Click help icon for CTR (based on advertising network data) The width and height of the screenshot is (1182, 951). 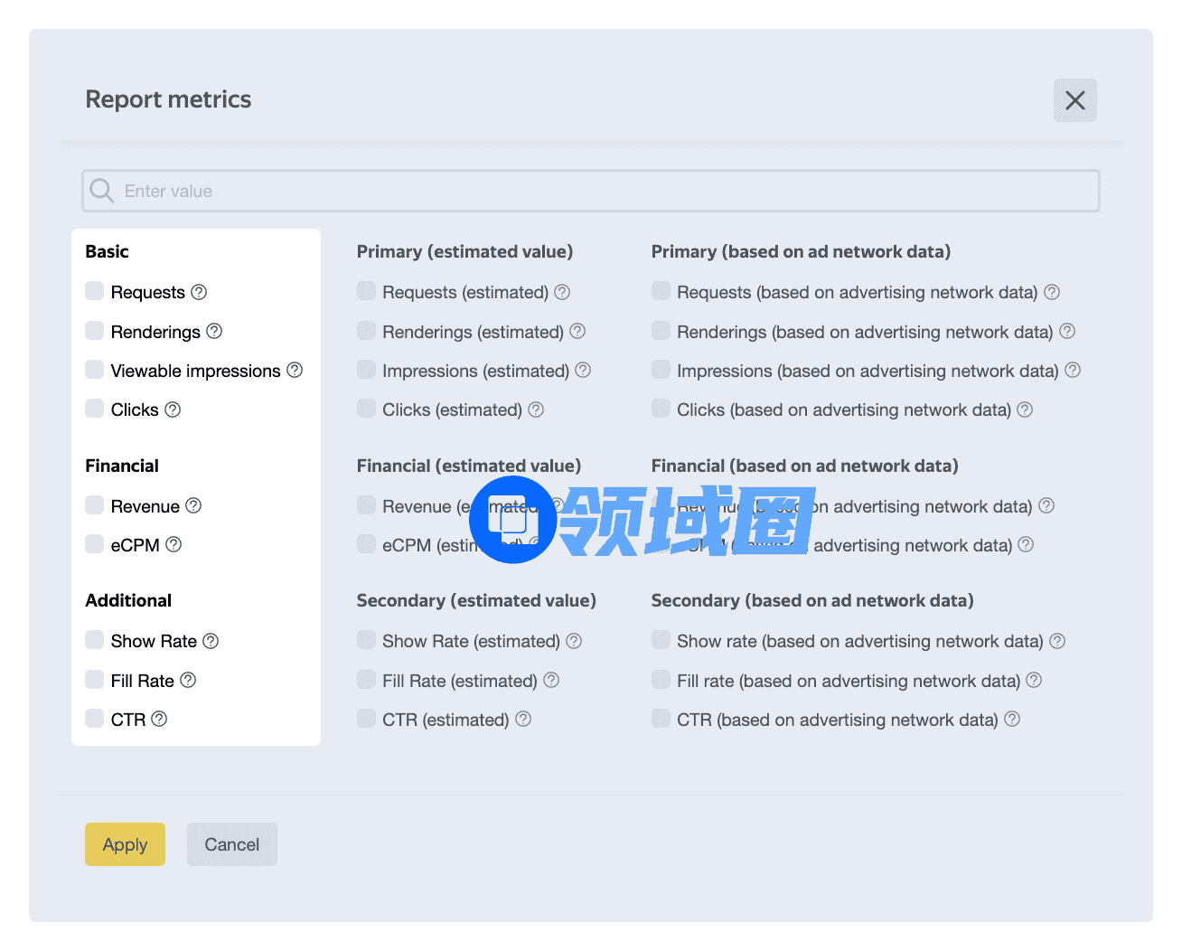pyautogui.click(x=1012, y=720)
